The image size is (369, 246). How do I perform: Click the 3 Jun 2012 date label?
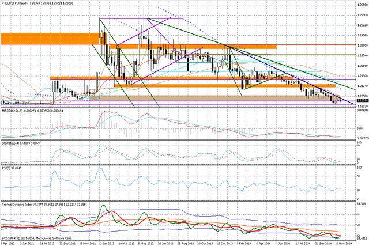click(27, 244)
